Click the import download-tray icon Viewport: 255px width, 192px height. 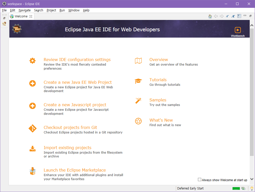[x=33, y=149]
